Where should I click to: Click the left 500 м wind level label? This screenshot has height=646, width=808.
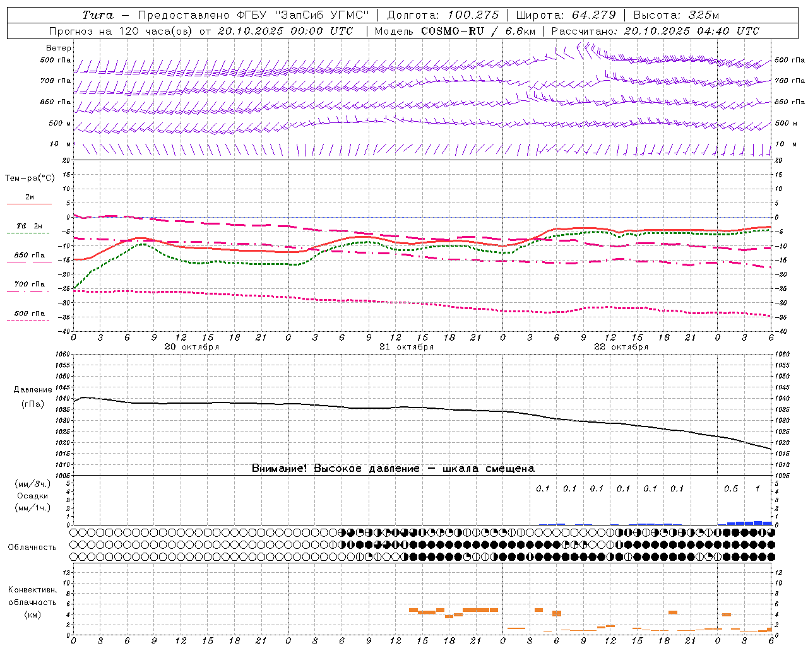click(x=60, y=123)
